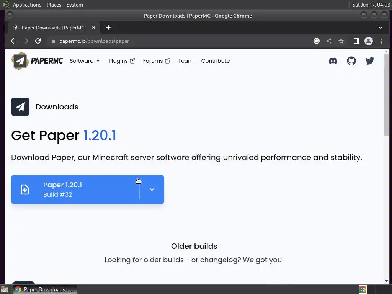Click the PAPERMC wordmark text
The height and width of the screenshot is (294, 392).
tap(47, 61)
